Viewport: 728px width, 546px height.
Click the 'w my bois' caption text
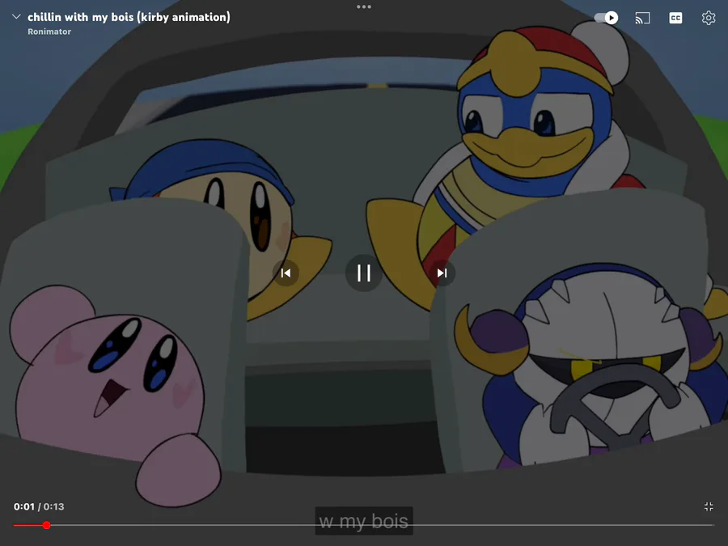(x=364, y=521)
